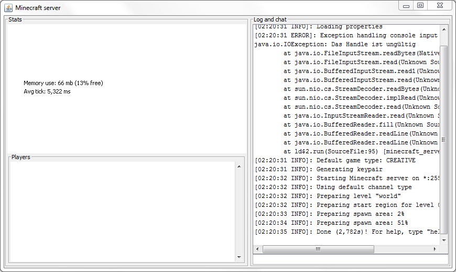This screenshot has width=456, height=272.
Task: Click the log's vertical scrollbar up arrow
Action: pos(444,29)
